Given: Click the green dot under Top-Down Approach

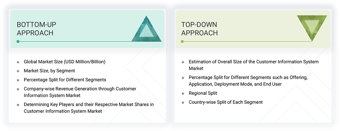Looking at the screenshot, I should click(x=182, y=42).
